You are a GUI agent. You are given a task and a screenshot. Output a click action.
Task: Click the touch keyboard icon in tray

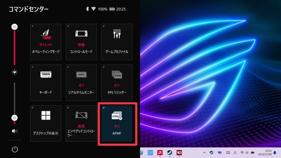click(228, 153)
